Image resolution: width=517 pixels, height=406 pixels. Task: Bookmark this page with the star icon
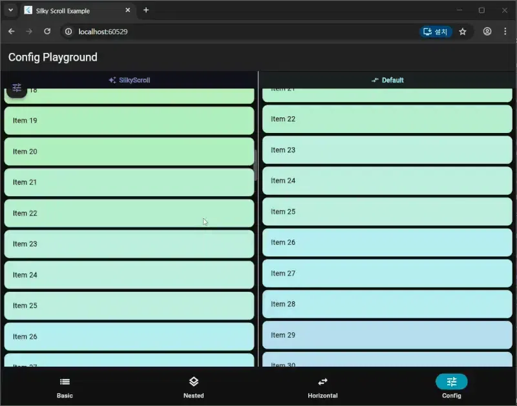(463, 32)
